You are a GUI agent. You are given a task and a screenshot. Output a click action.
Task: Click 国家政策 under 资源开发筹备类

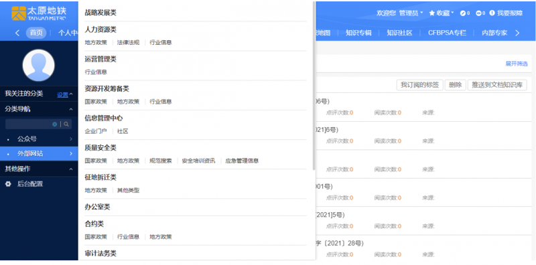point(96,102)
